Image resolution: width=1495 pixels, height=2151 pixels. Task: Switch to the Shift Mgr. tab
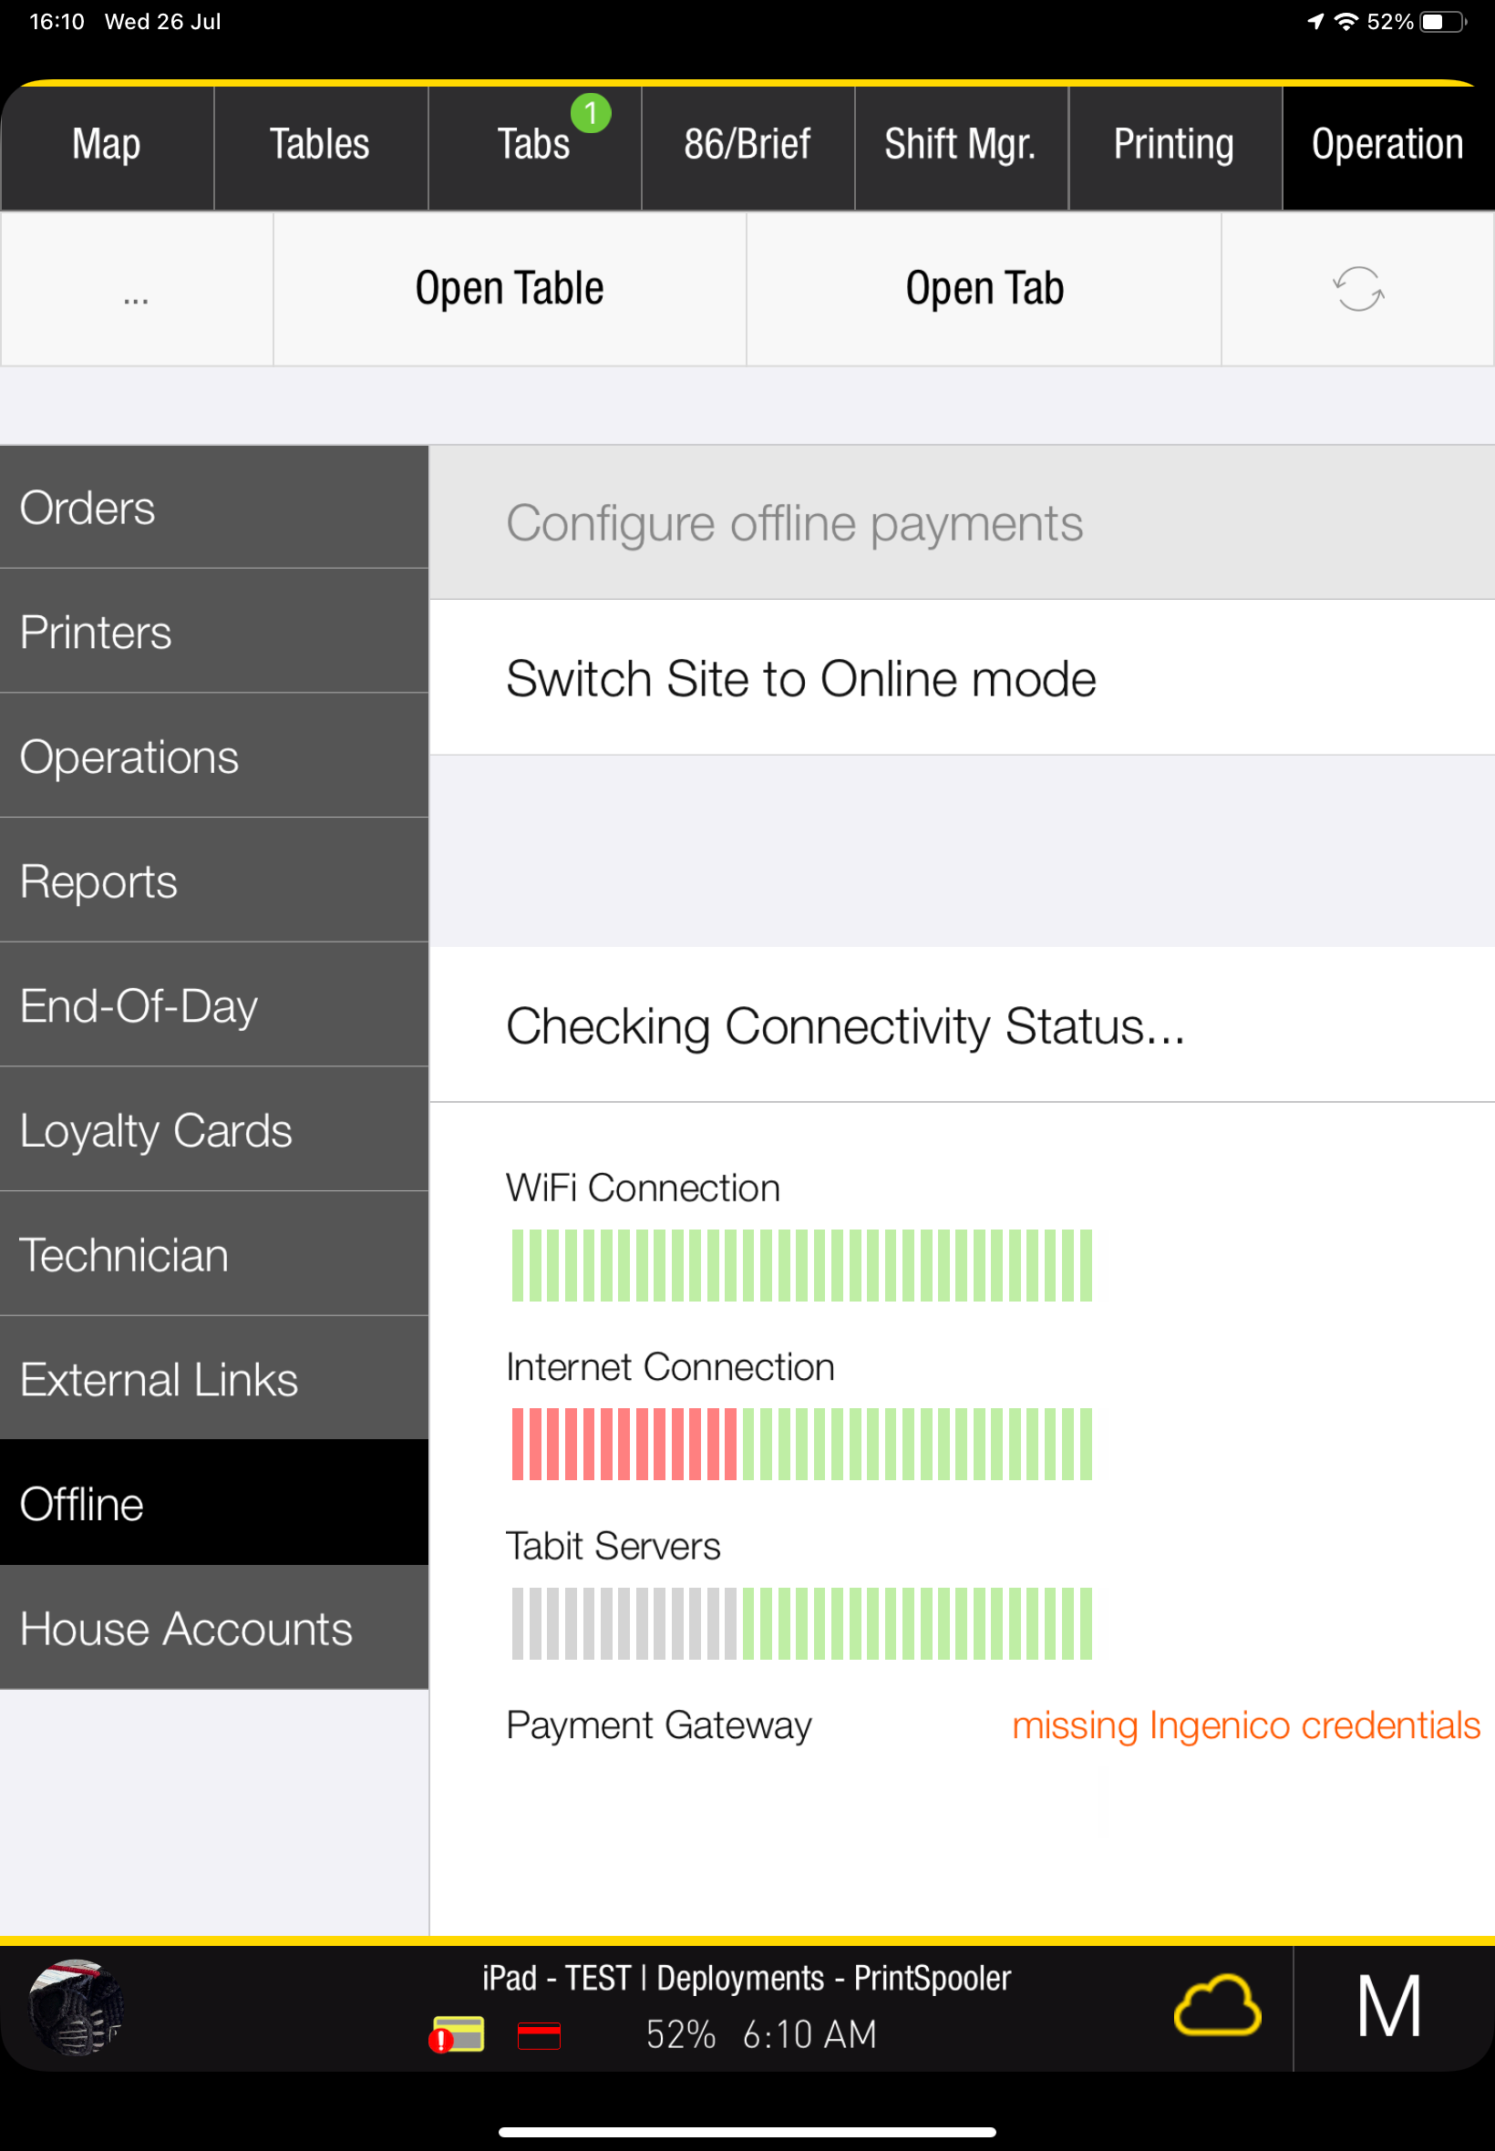[x=960, y=145]
